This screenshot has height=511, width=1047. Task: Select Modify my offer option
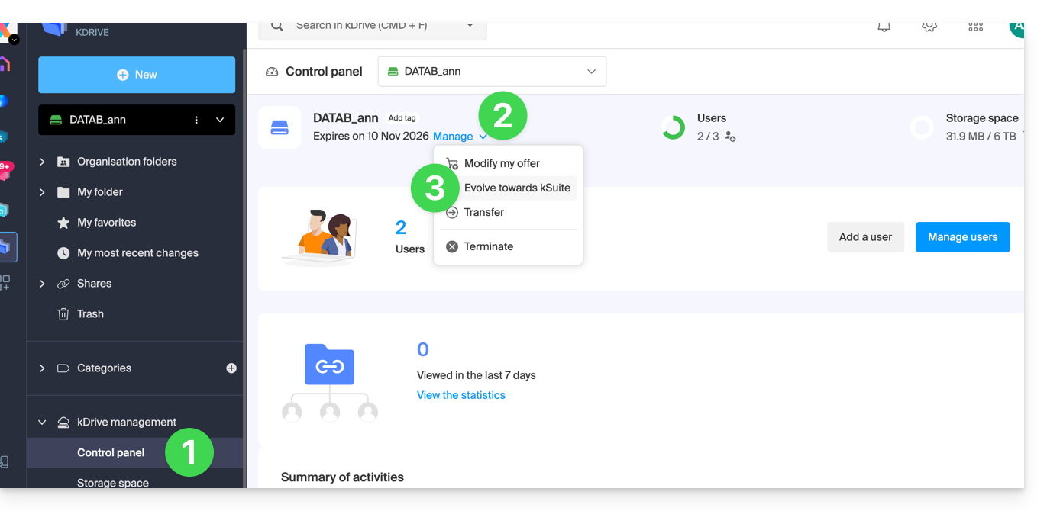[x=502, y=163]
